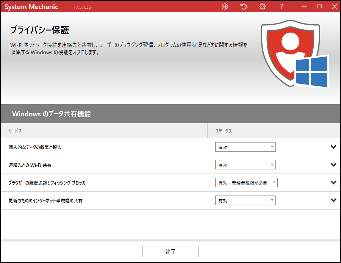Close the System Mechanic window
The height and width of the screenshot is (263, 341).
[x=335, y=6]
